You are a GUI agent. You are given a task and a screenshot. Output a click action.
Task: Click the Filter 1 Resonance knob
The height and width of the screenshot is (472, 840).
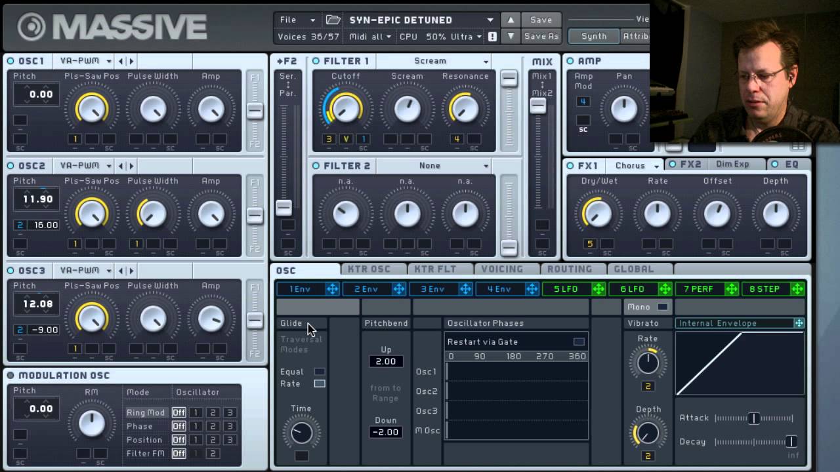point(465,109)
